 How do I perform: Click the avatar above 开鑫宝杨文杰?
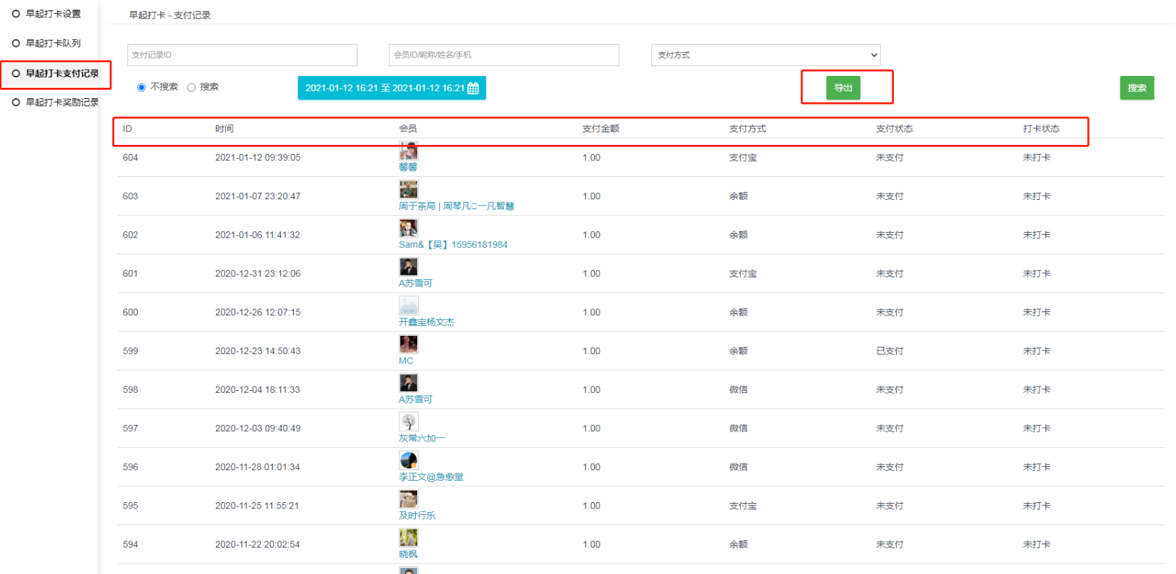point(408,306)
